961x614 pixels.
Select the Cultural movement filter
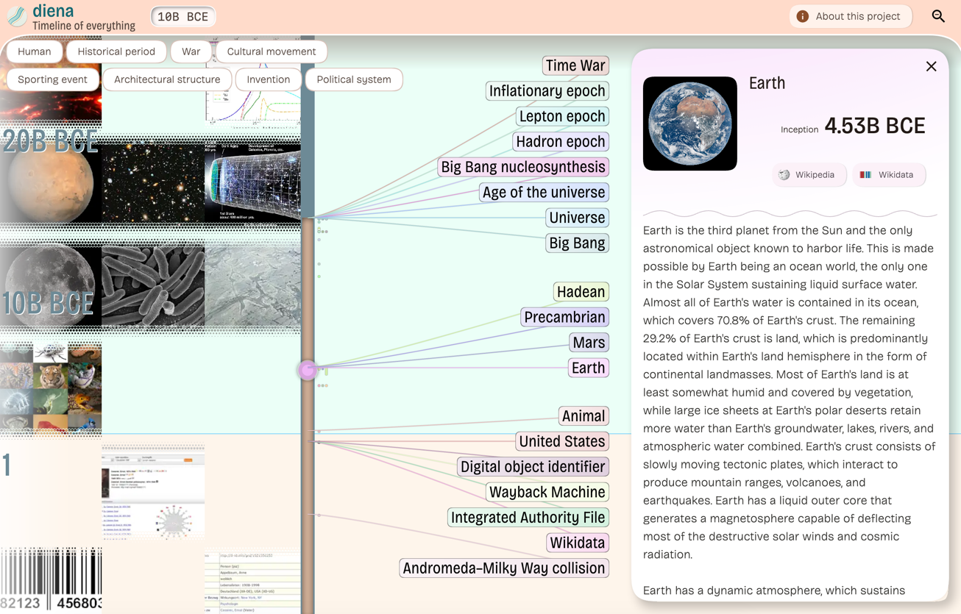point(272,51)
